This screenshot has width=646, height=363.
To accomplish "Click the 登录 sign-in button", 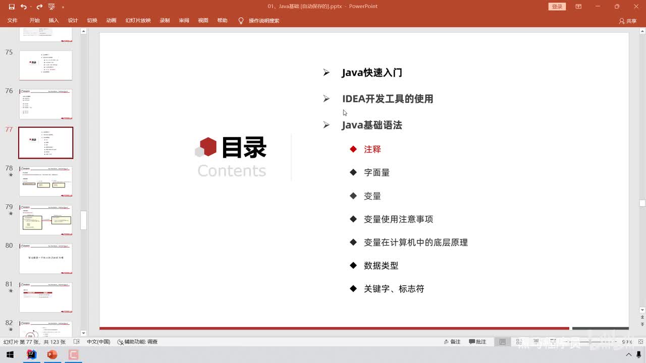I will (557, 7).
